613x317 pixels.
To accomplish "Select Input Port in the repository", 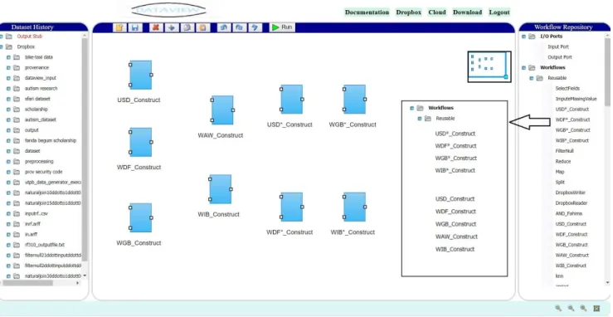I will coord(558,47).
